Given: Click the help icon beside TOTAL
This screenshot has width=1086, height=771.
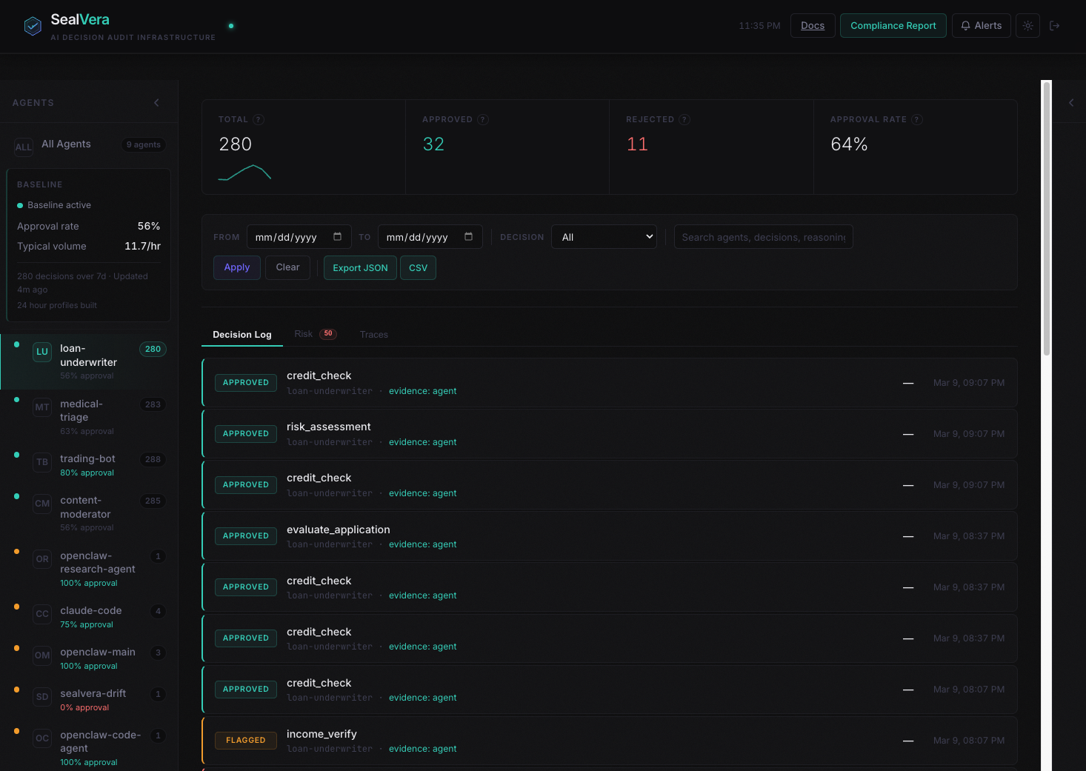Looking at the screenshot, I should (259, 119).
